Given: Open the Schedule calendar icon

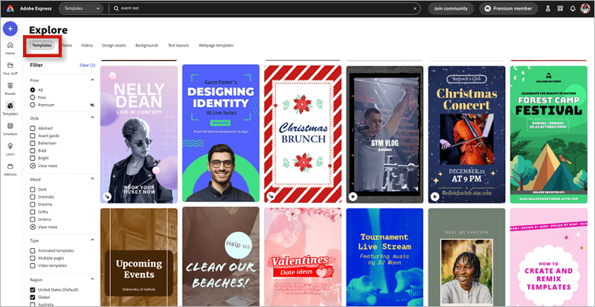Looking at the screenshot, I should (10, 127).
